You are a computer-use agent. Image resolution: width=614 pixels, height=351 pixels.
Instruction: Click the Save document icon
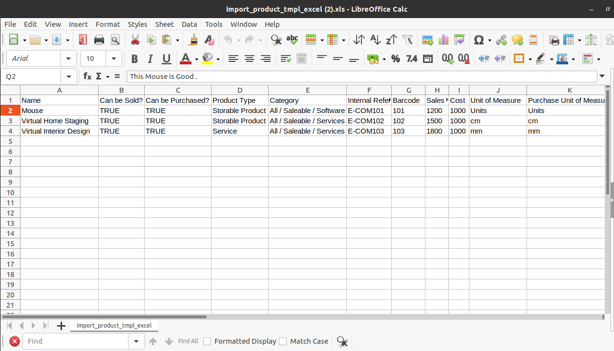[57, 40]
